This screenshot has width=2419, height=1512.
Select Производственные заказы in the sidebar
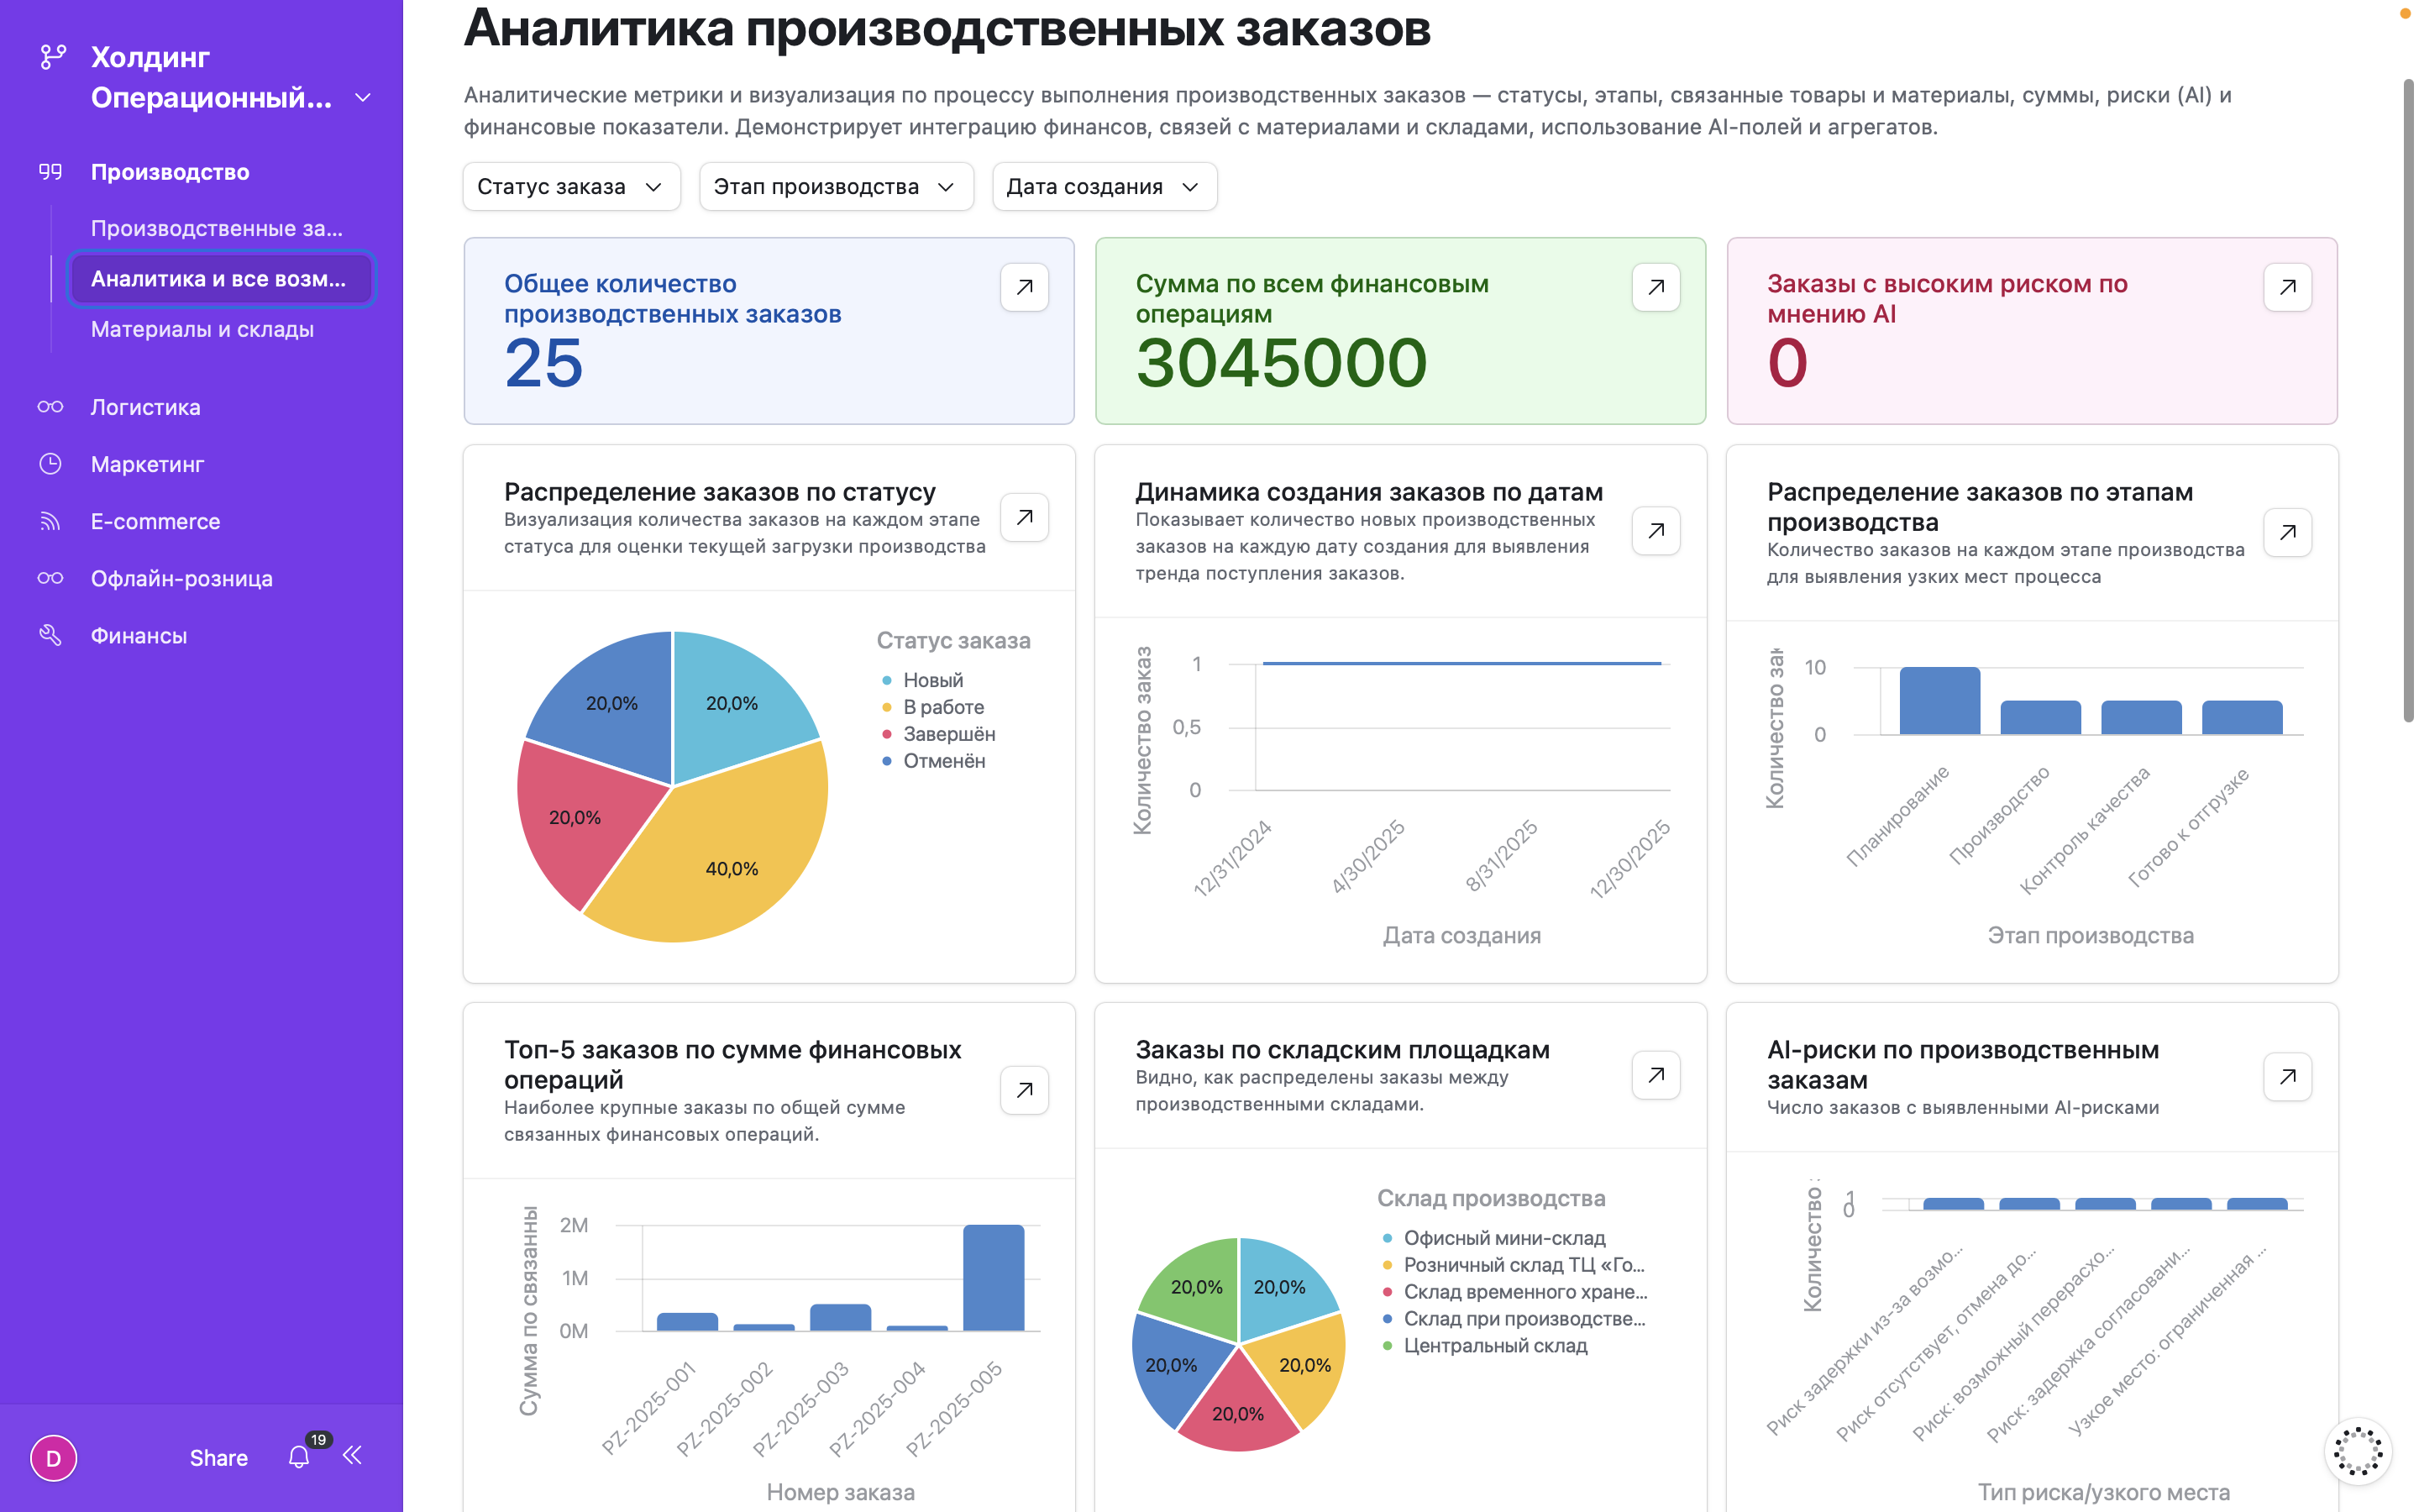point(218,228)
